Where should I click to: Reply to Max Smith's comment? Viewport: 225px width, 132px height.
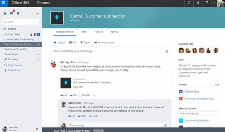82,116
